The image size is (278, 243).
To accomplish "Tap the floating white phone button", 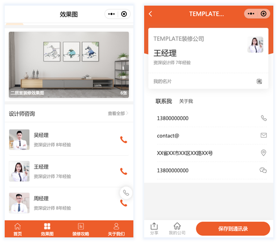I will pos(126,193).
